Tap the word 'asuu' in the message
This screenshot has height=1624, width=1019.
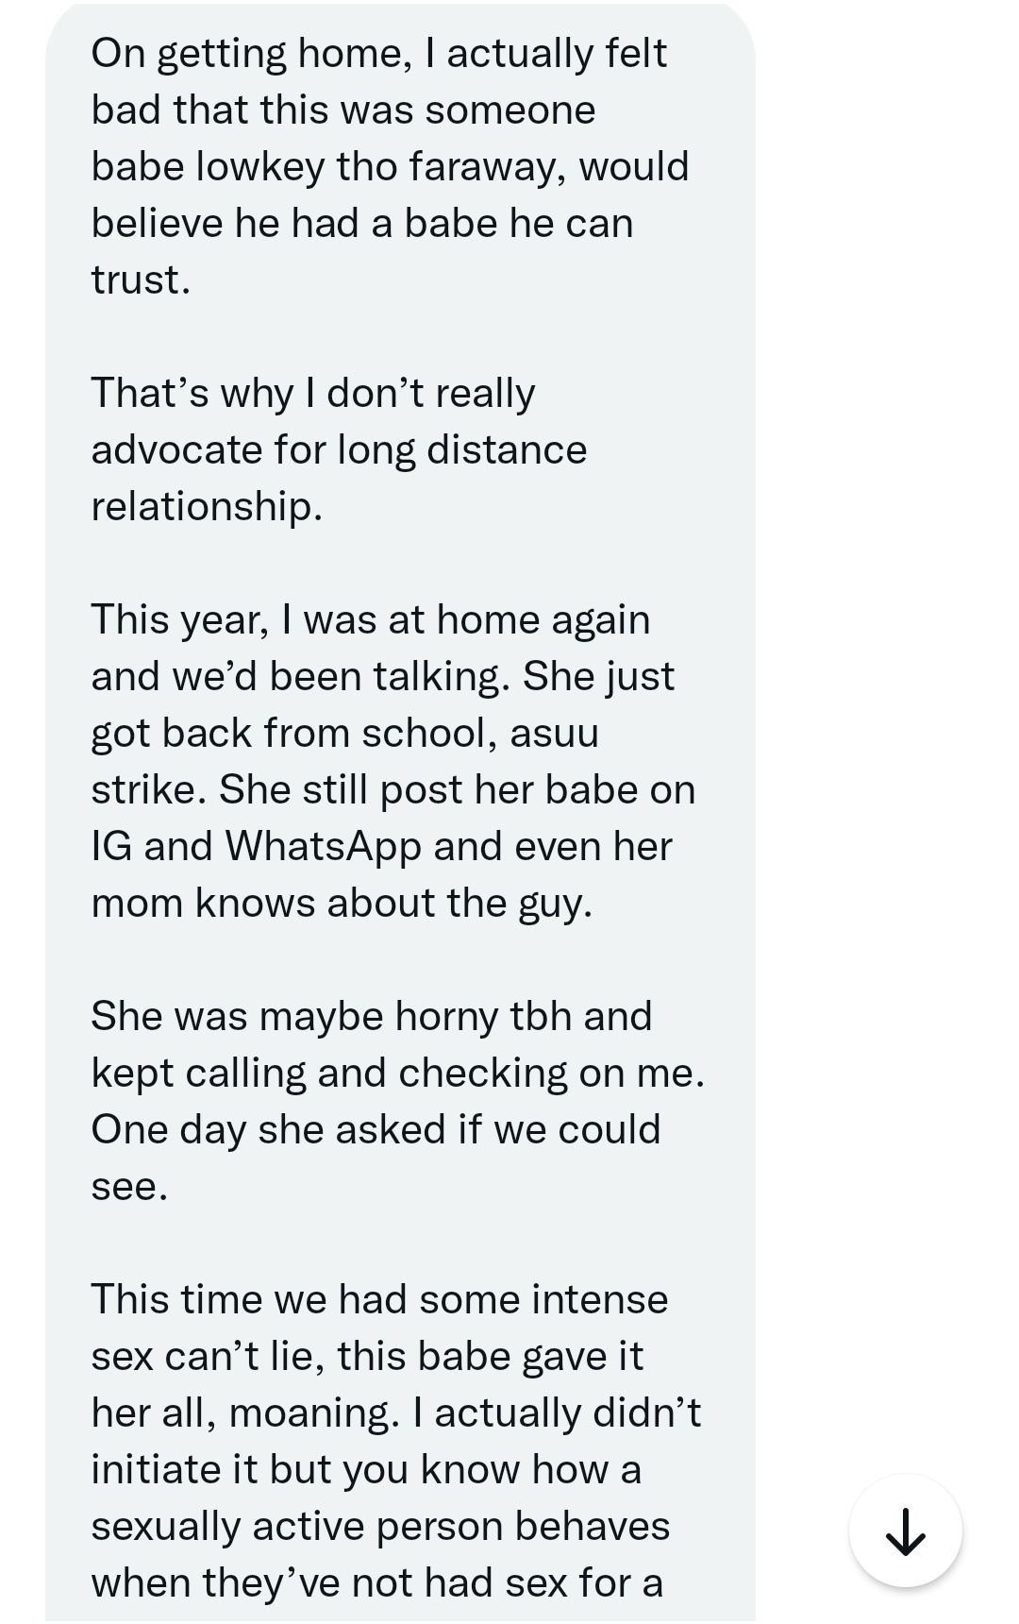554,734
